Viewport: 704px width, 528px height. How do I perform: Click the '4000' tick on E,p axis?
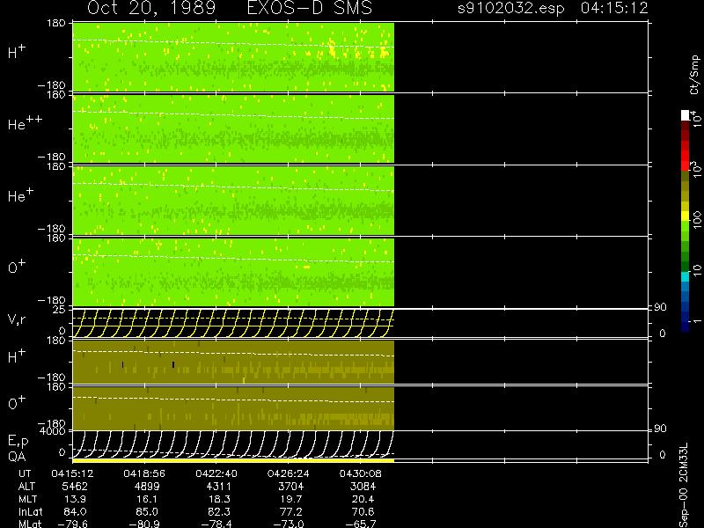pos(55,431)
